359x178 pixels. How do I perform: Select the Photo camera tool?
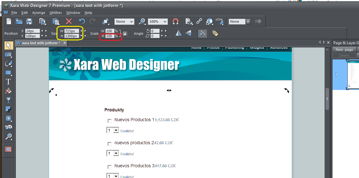click(9, 55)
